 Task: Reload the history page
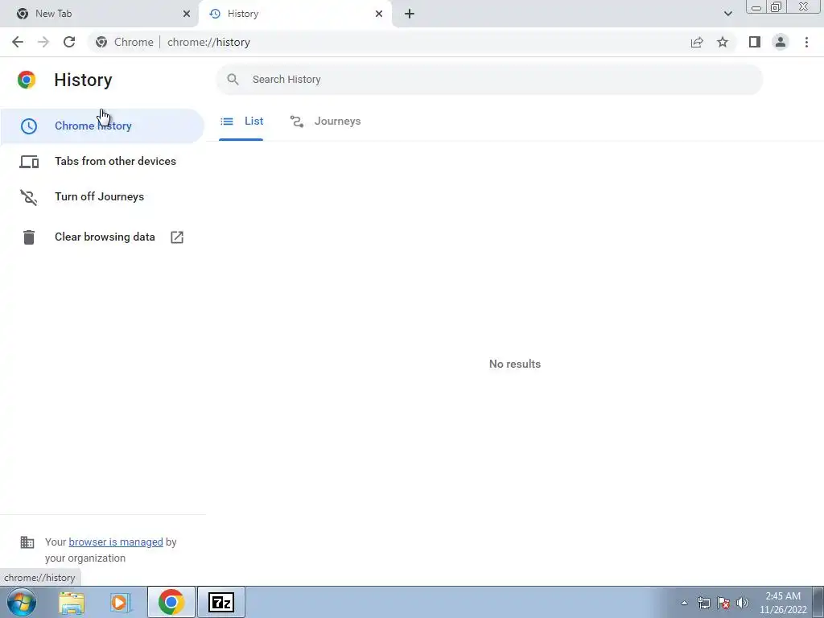(x=69, y=42)
